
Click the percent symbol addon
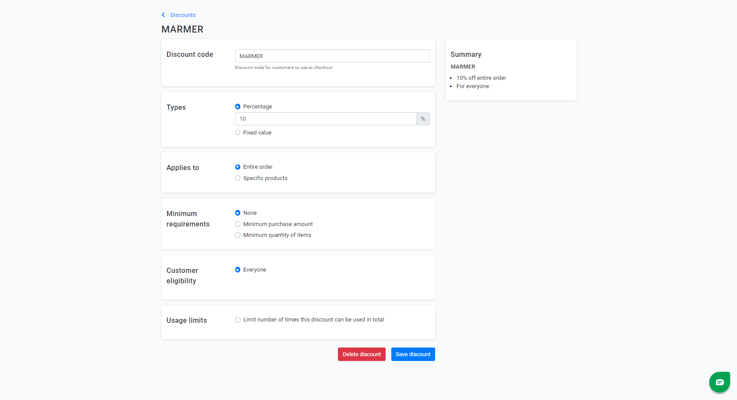[x=423, y=119]
